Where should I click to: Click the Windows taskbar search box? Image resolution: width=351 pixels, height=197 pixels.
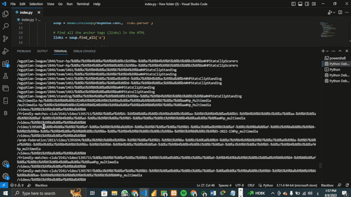(49, 193)
